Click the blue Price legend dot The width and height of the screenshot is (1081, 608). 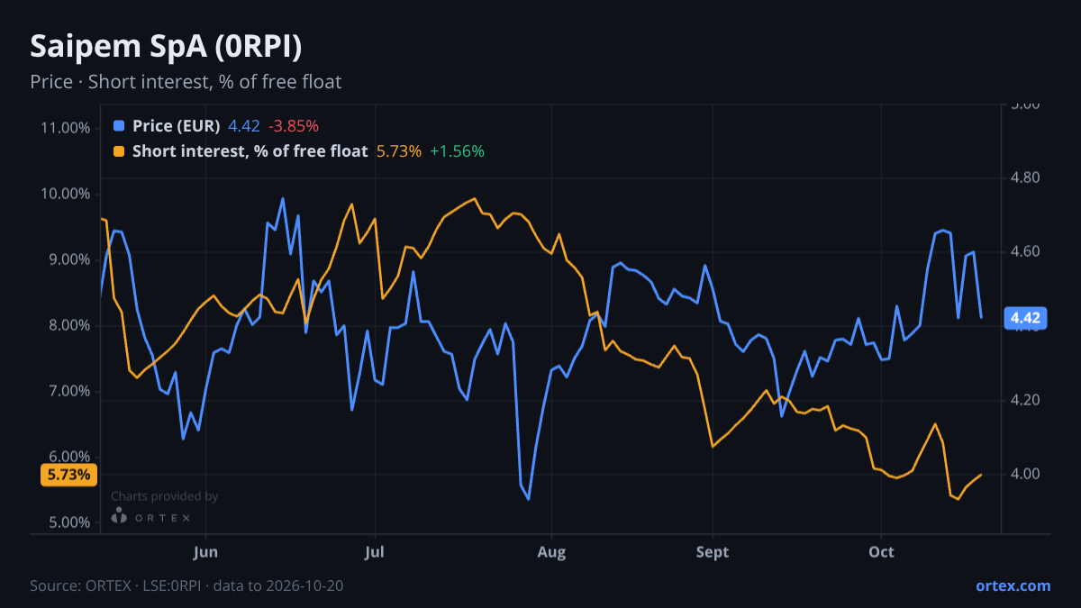click(x=120, y=126)
